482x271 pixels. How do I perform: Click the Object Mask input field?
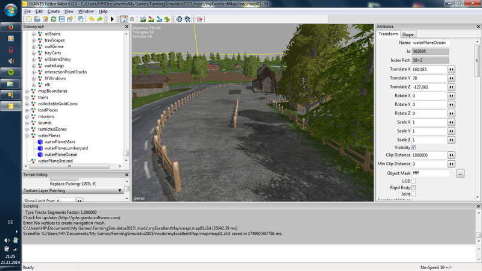click(x=430, y=173)
